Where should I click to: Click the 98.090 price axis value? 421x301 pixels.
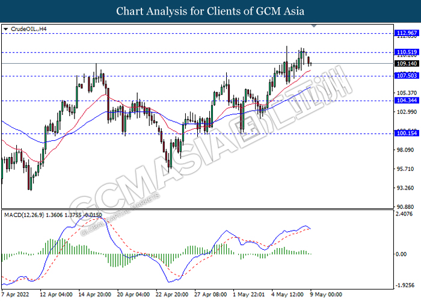pos(407,150)
